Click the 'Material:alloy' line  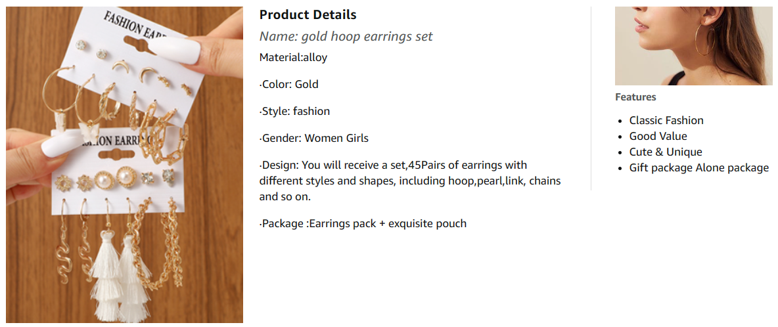[x=293, y=57]
